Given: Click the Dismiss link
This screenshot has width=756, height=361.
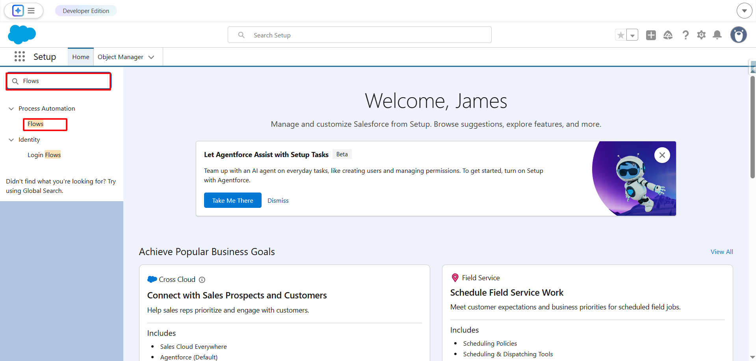Looking at the screenshot, I should coord(278,200).
